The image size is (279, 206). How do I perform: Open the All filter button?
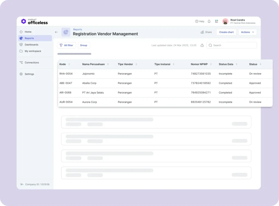[66, 45]
